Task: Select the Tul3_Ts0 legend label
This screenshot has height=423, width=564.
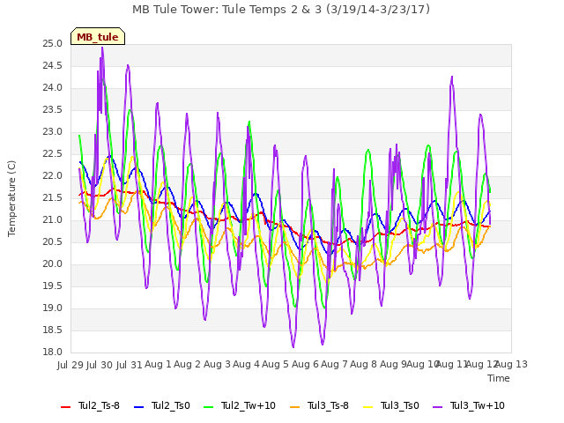Action: point(399,405)
